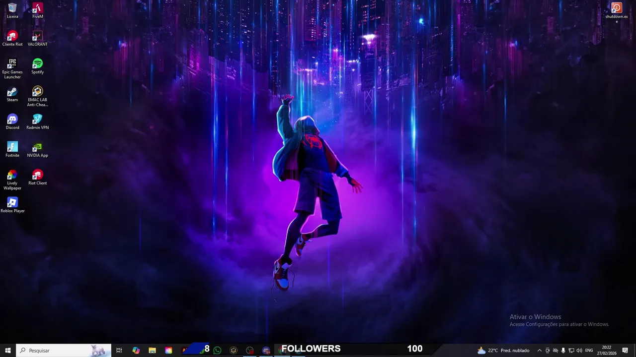Viewport: 636px width, 357px height.
Task: Click the disabled cloud sync tray icon
Action: tap(556, 351)
